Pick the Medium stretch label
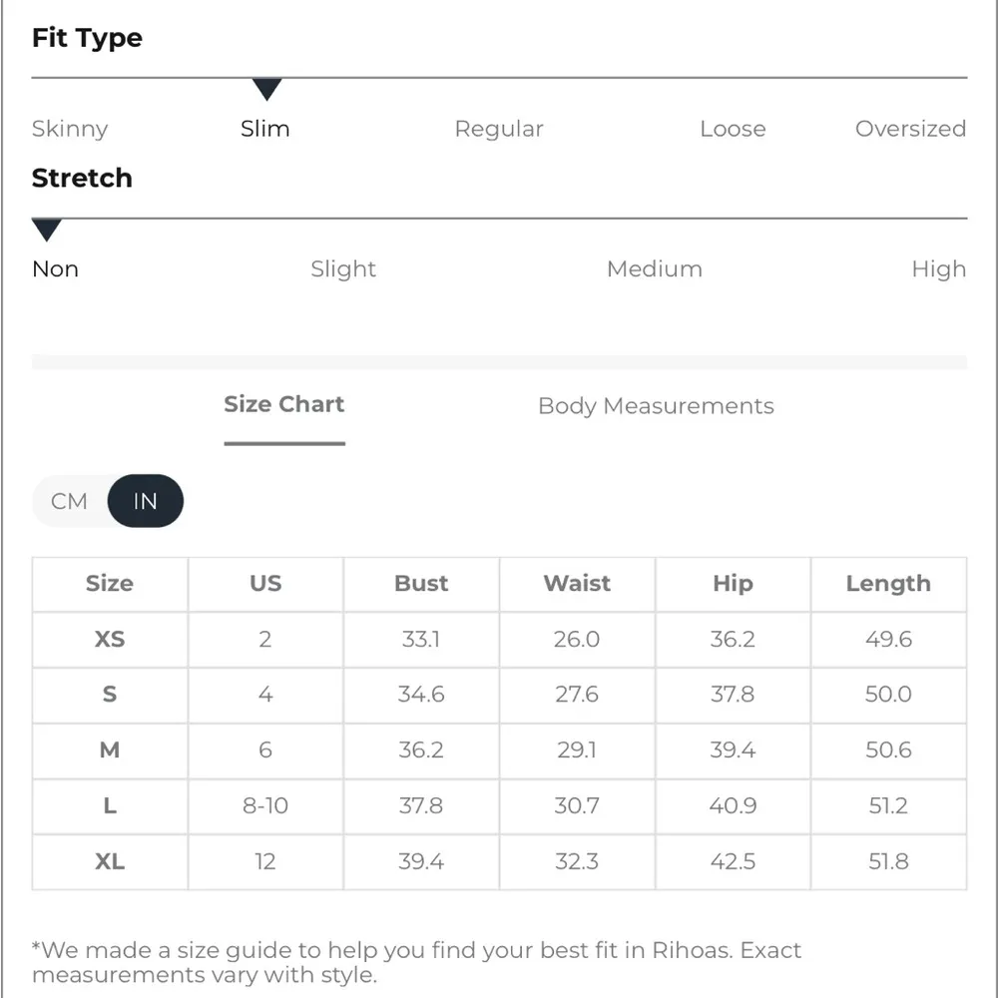Image resolution: width=998 pixels, height=998 pixels. 655,269
